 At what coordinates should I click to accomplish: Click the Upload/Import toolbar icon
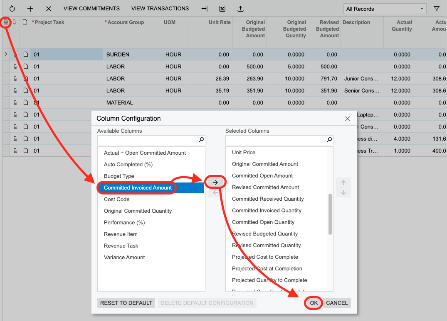pyautogui.click(x=240, y=8)
